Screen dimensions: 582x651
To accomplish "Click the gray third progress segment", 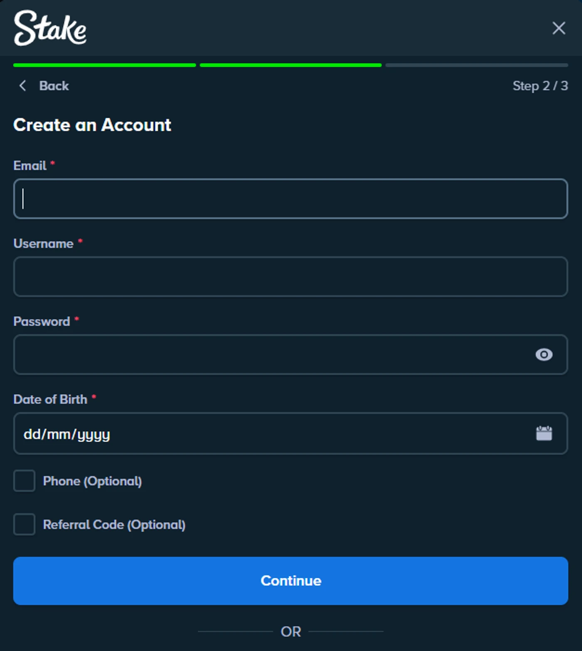I will [x=476, y=65].
